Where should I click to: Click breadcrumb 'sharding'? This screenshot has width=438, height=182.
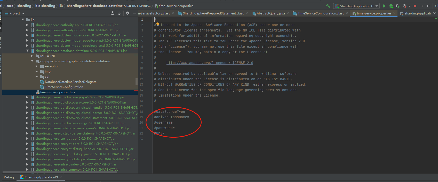coord(24,6)
